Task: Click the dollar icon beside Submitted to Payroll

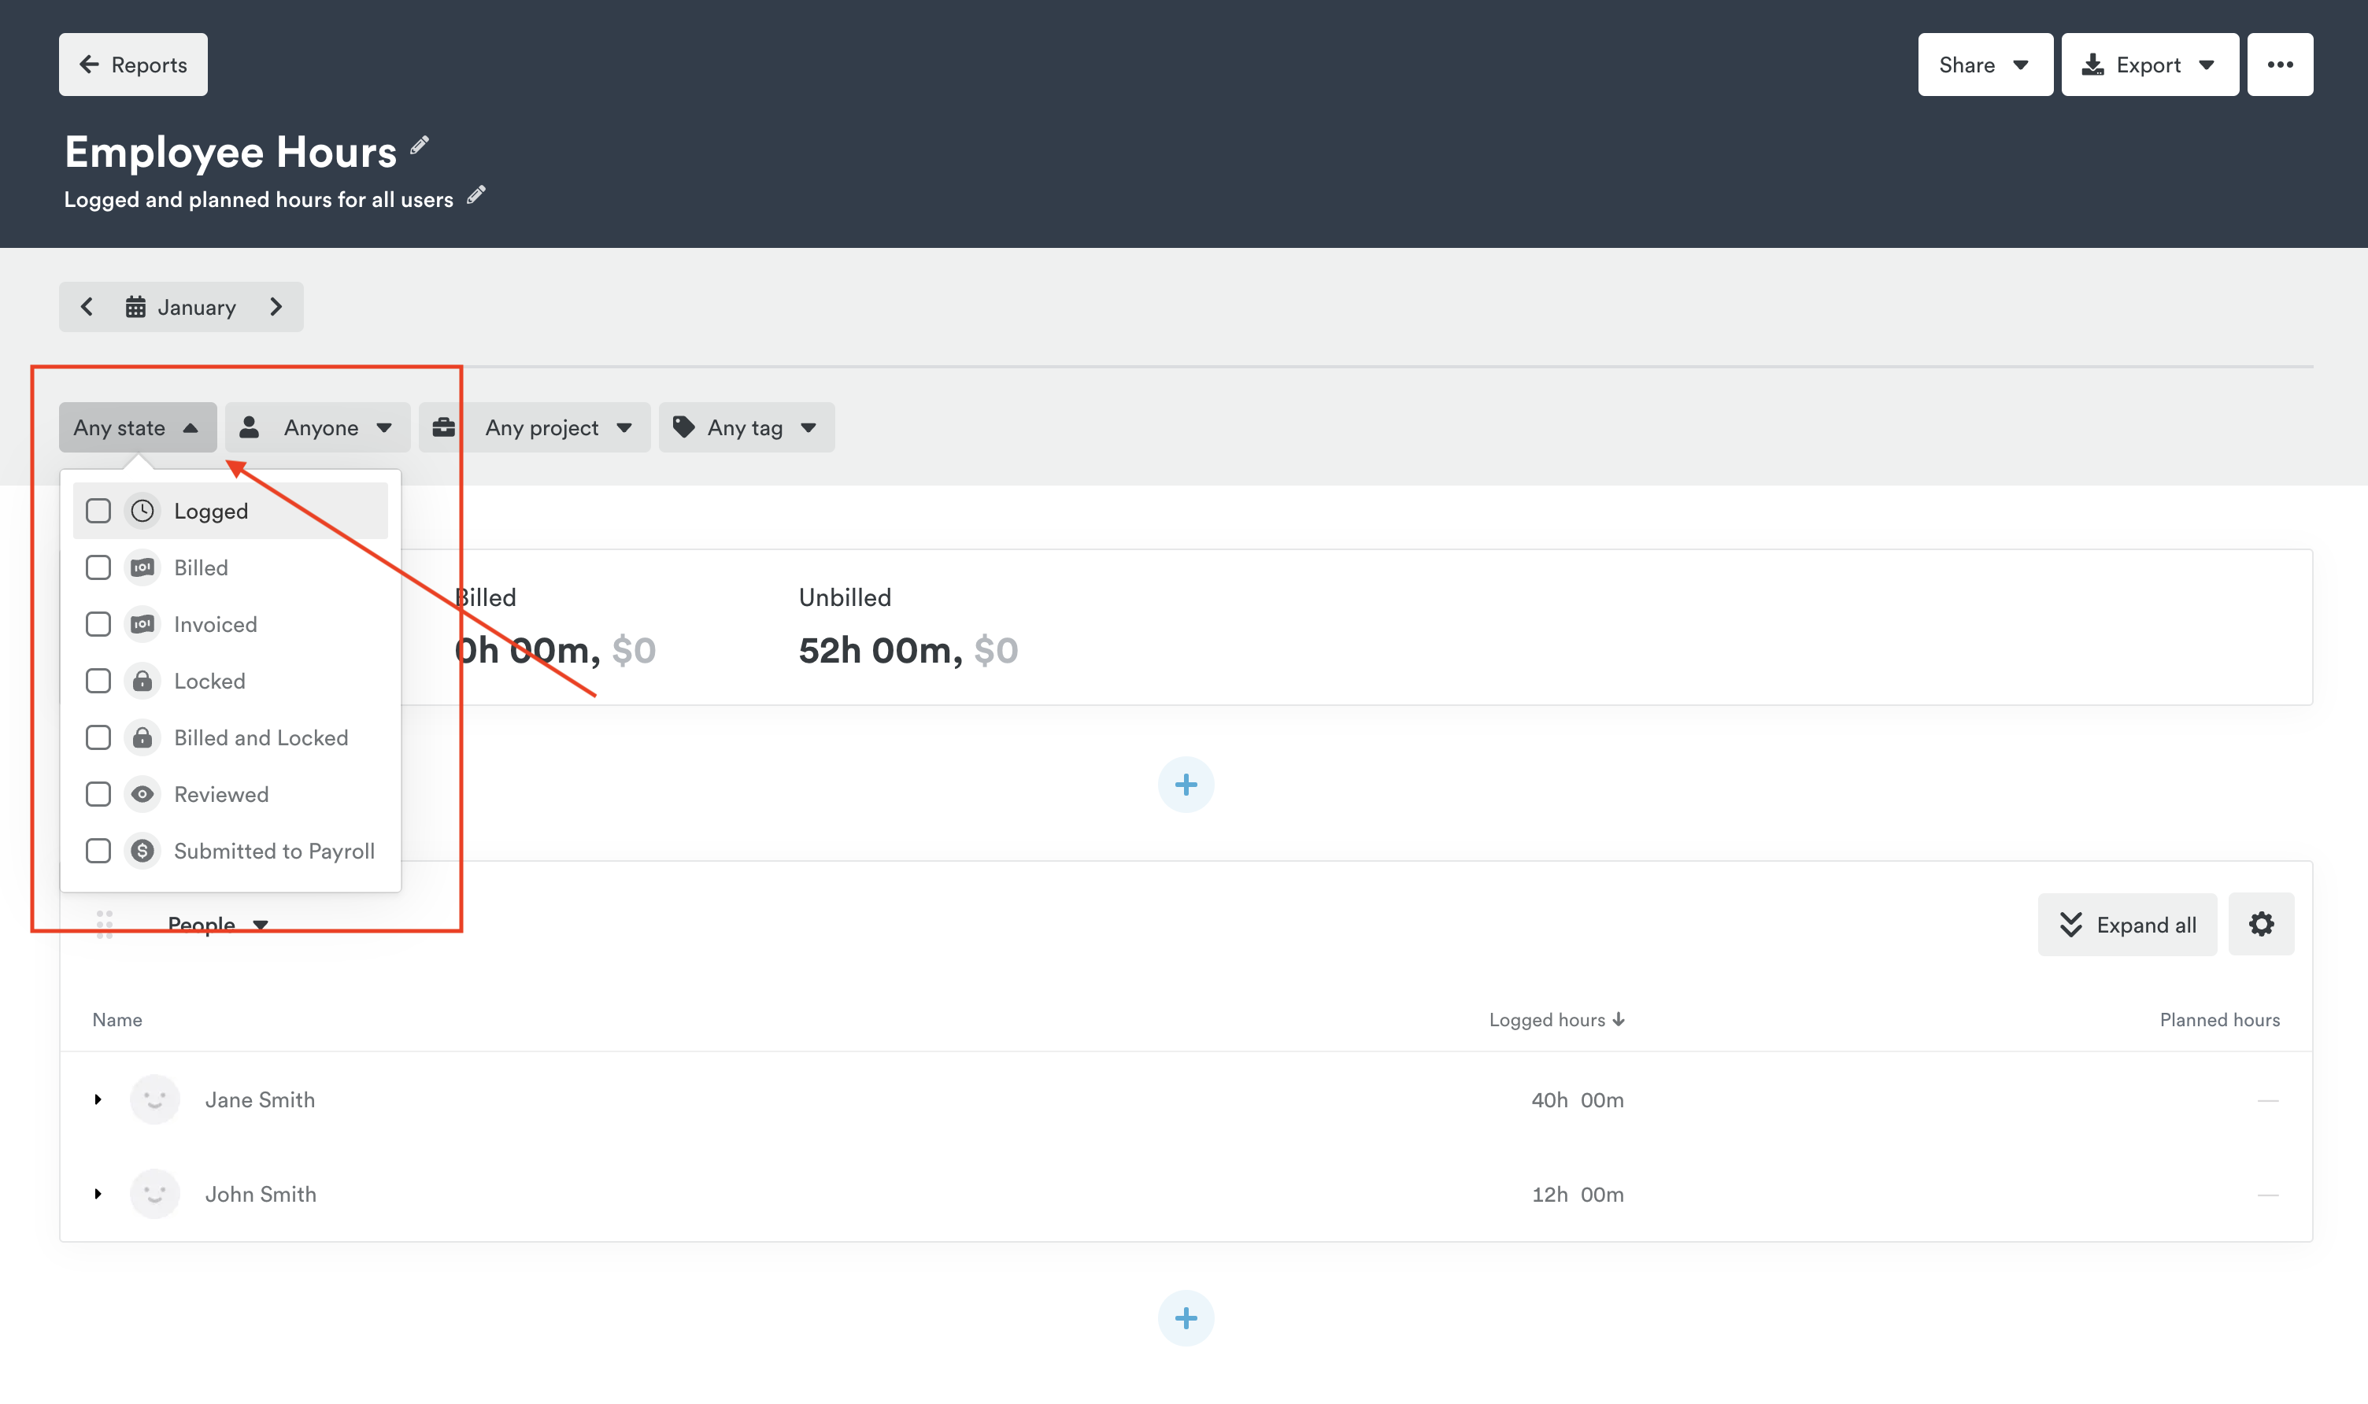Action: (x=142, y=851)
